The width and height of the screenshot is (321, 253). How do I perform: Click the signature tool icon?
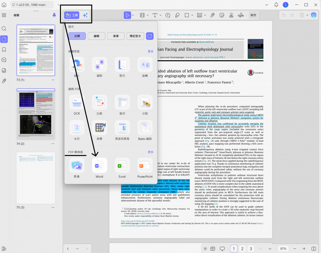pyautogui.click(x=241, y=15)
